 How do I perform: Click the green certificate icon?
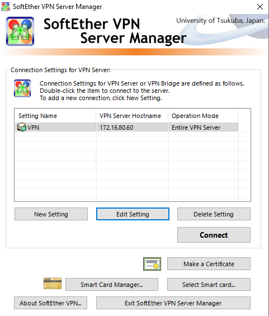click(152, 264)
